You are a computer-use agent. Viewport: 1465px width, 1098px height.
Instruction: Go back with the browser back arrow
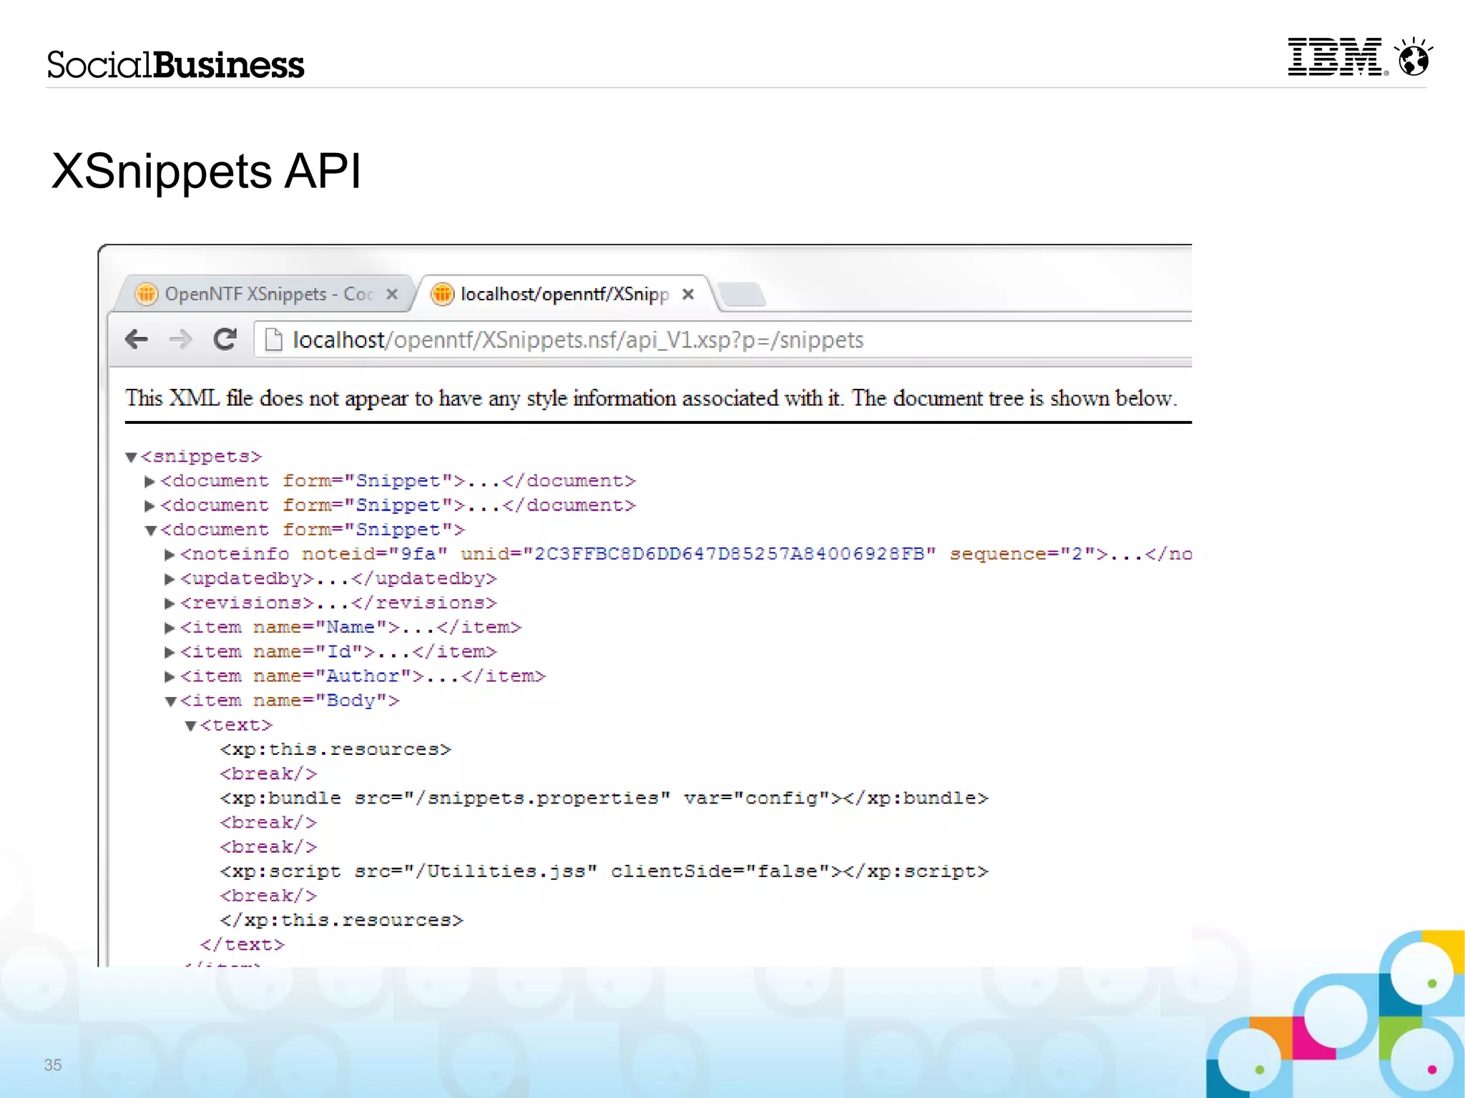tap(137, 339)
